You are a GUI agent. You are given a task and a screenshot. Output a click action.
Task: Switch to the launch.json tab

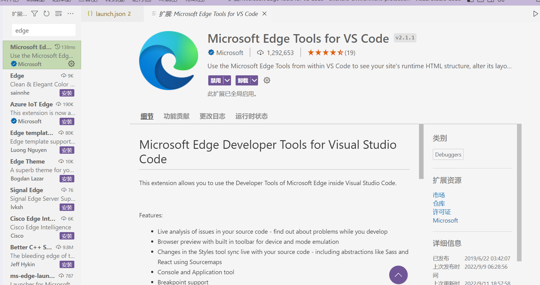coord(112,14)
